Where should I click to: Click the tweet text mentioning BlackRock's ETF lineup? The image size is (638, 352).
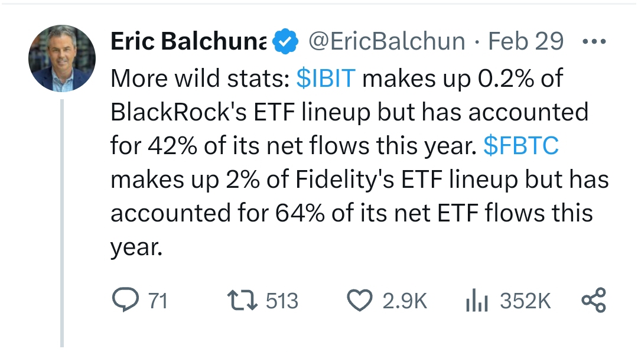(x=349, y=112)
